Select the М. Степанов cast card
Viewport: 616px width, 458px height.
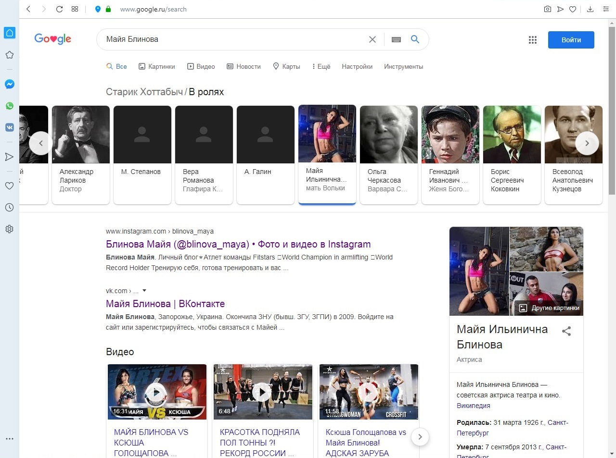tap(142, 155)
